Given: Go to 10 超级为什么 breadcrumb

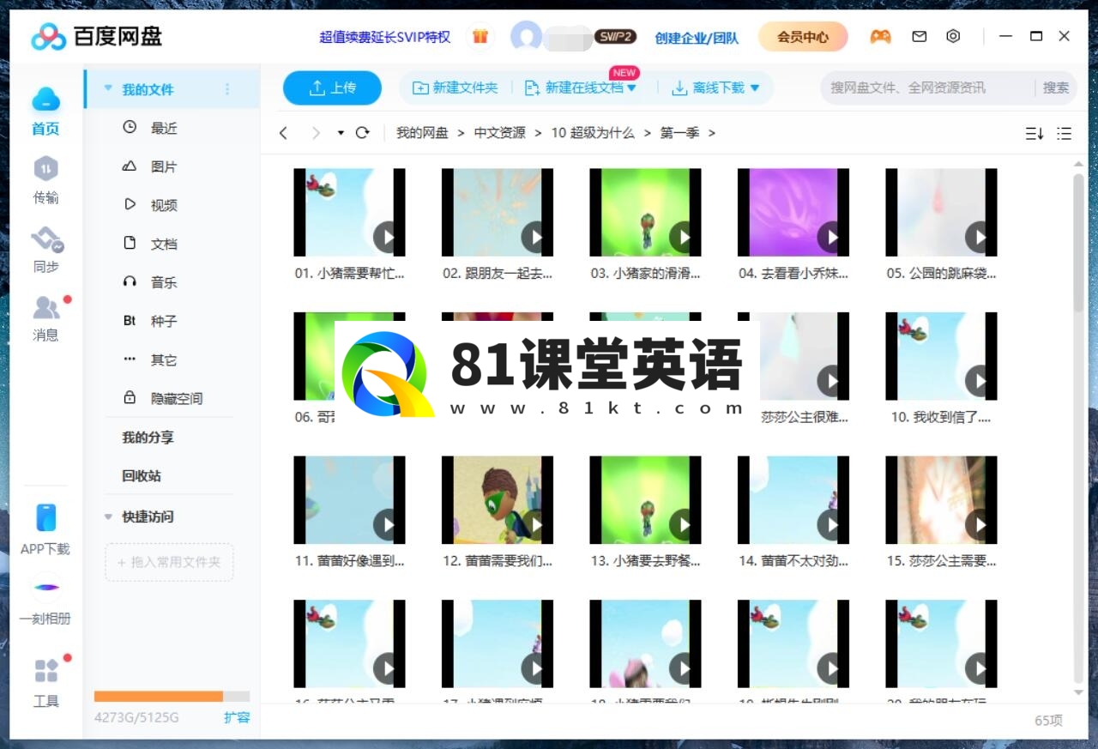Looking at the screenshot, I should pos(593,133).
